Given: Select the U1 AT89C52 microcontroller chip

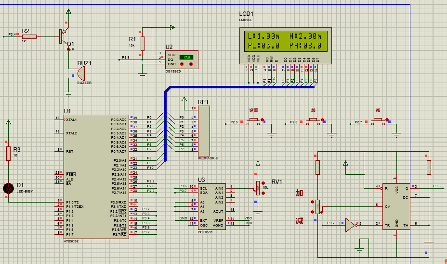Looking at the screenshot, I should click(96, 175).
